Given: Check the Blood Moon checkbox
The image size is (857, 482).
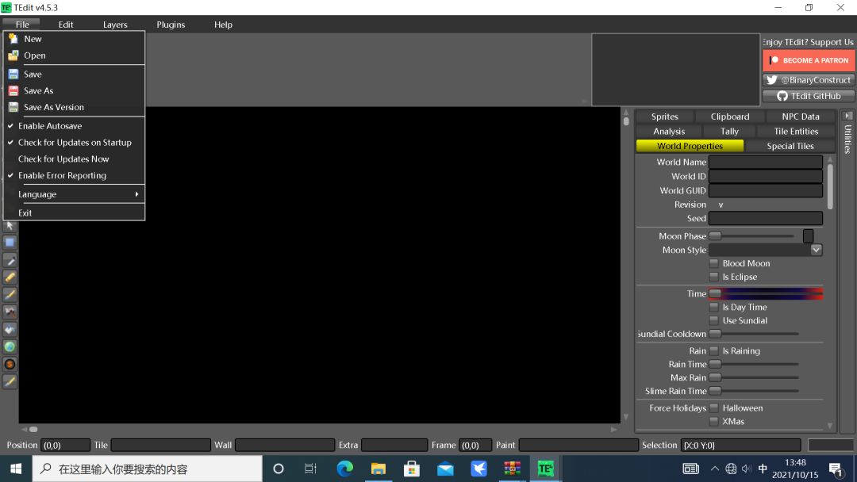Looking at the screenshot, I should click(714, 263).
